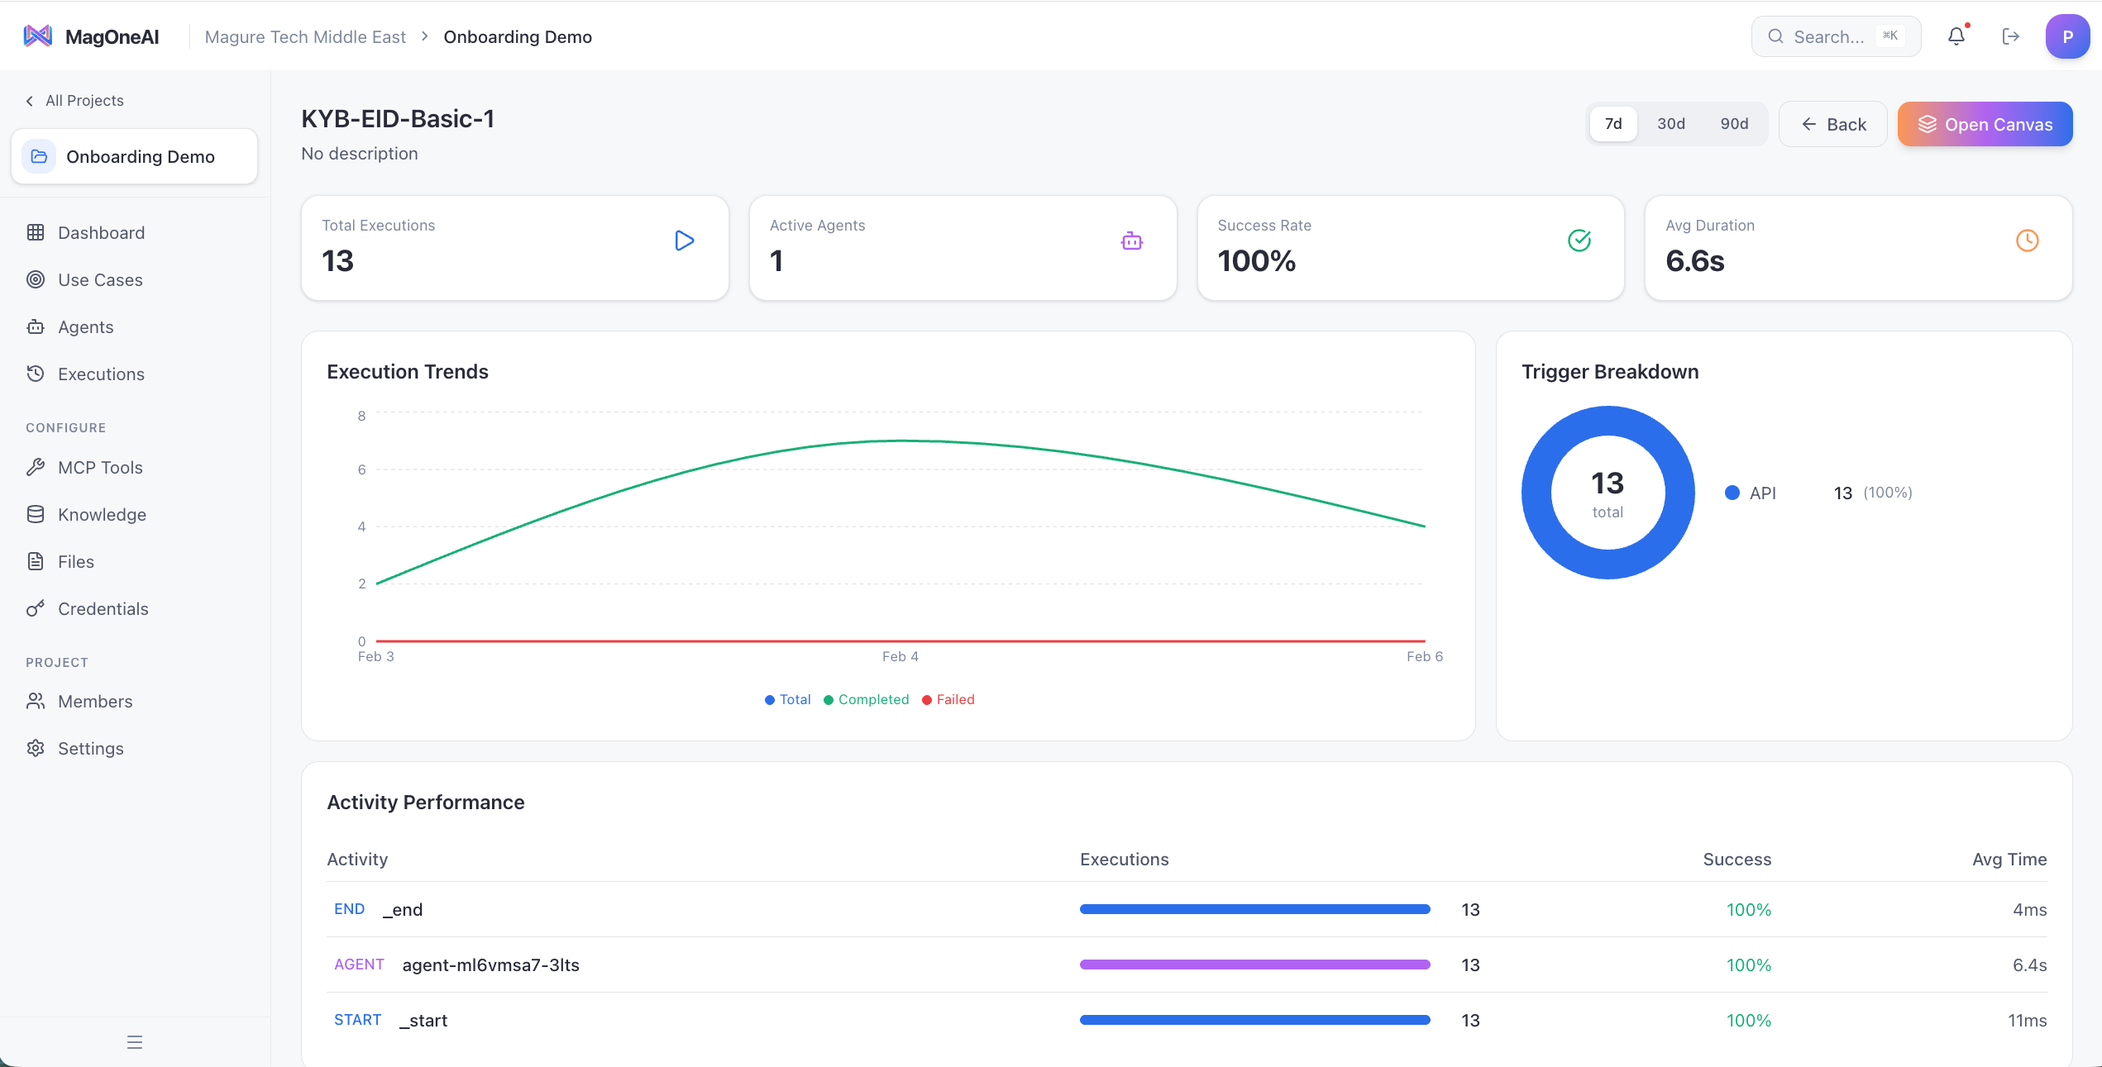Toggle the Failed series in the legend
The image size is (2102, 1067).
[x=948, y=699]
